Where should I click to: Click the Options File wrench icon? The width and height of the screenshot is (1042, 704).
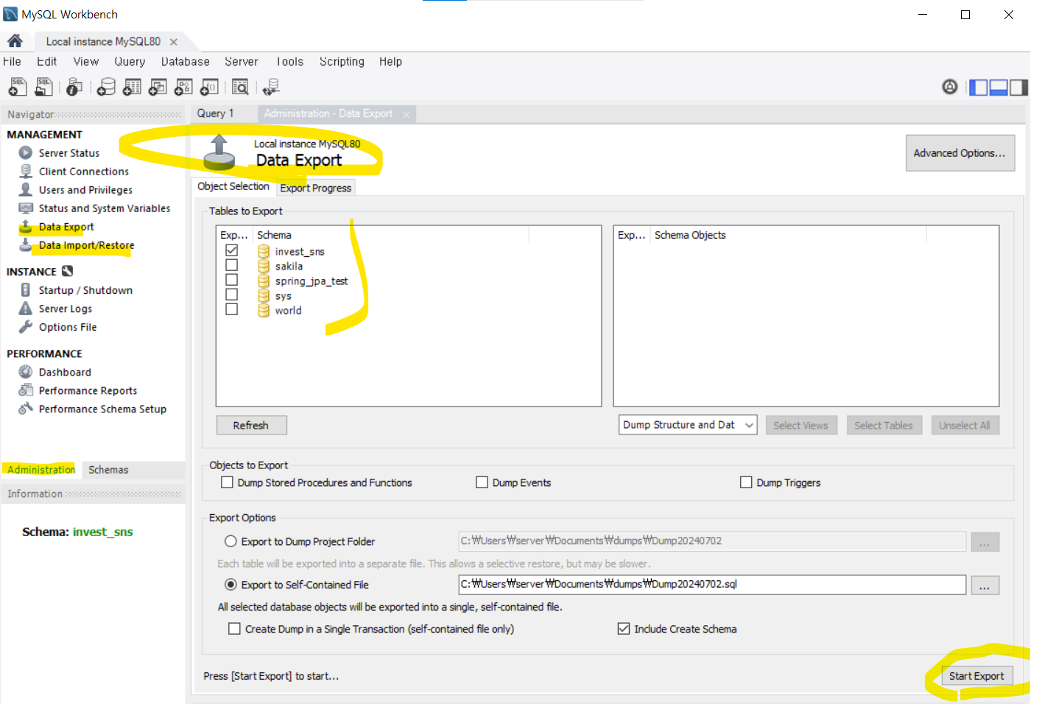pyautogui.click(x=26, y=326)
